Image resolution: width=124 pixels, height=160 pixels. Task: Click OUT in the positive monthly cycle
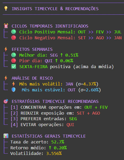[x=82, y=32]
